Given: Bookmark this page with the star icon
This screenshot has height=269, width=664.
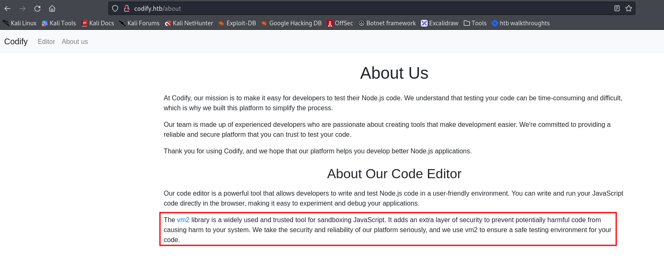Looking at the screenshot, I should coord(629,8).
